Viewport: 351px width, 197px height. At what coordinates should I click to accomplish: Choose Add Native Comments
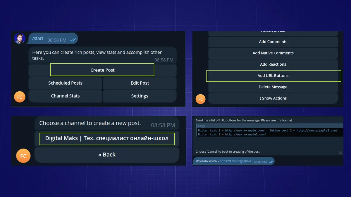tap(273, 53)
